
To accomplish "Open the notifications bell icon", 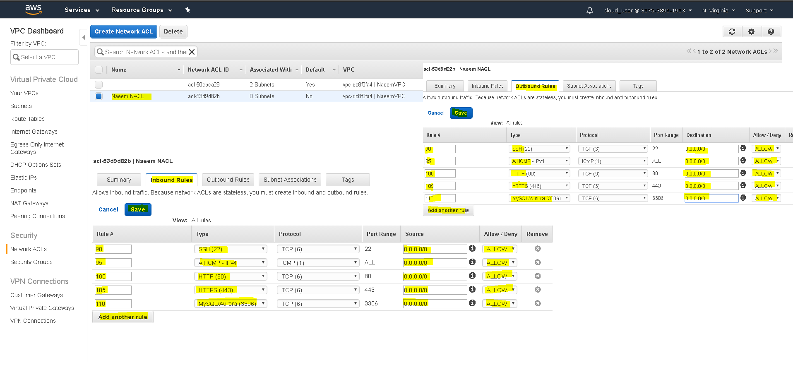I will [590, 10].
